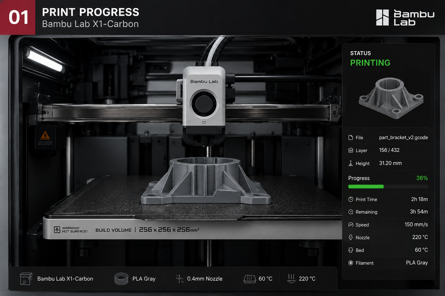Click the hot surface warning icon on bed
This screenshot has height=296, width=445.
[57, 230]
